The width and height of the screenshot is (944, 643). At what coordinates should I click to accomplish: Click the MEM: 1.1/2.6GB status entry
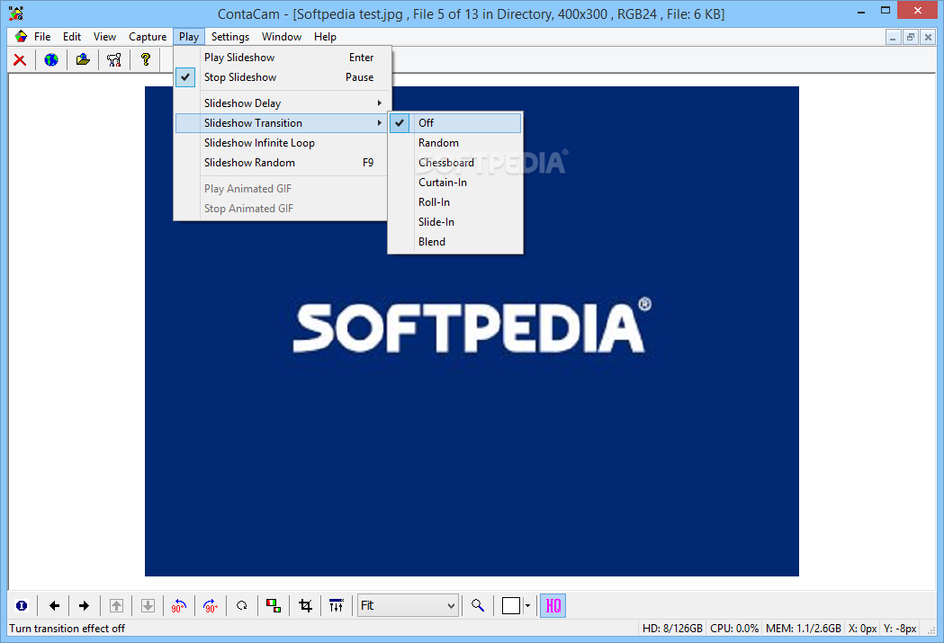[x=803, y=629]
